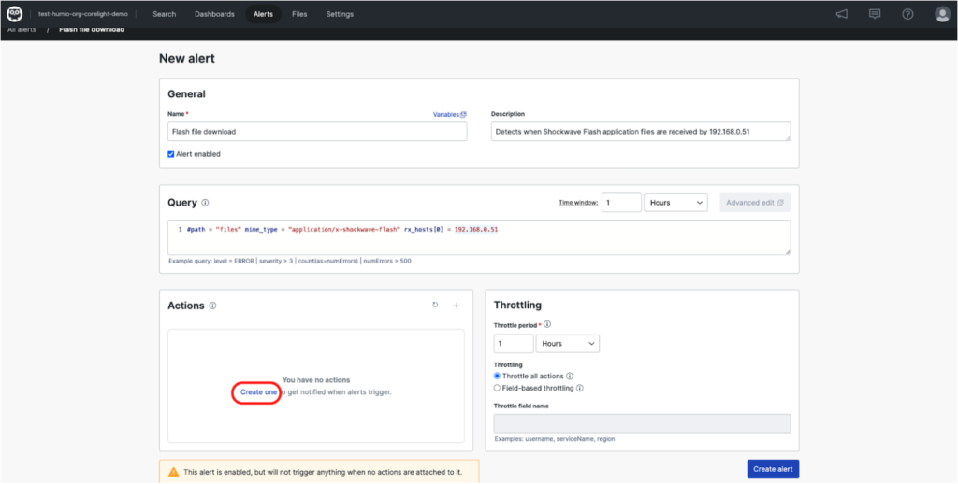Open the user profile avatar

tap(942, 14)
